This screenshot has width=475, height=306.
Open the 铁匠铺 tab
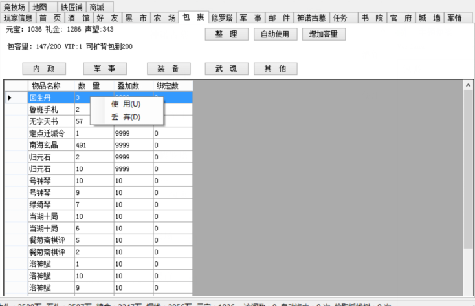(x=72, y=6)
